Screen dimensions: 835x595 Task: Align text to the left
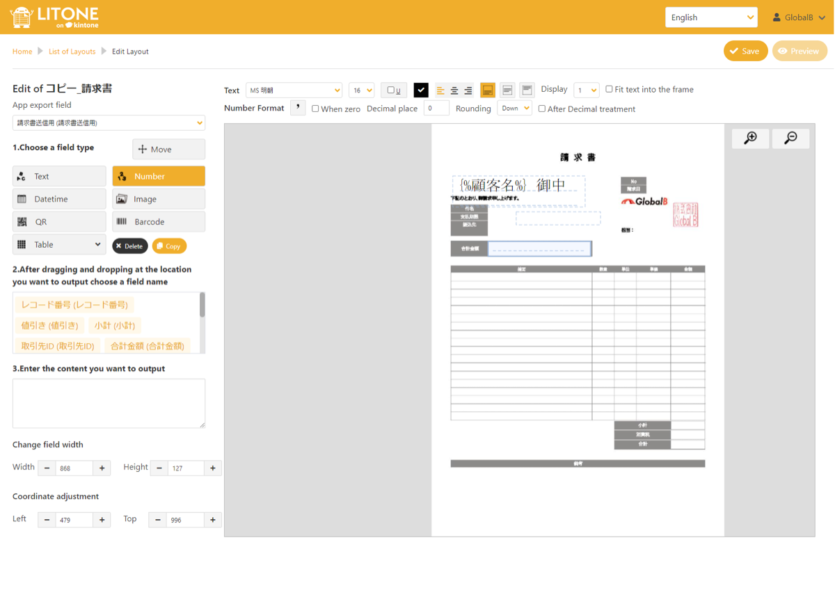[x=440, y=90]
